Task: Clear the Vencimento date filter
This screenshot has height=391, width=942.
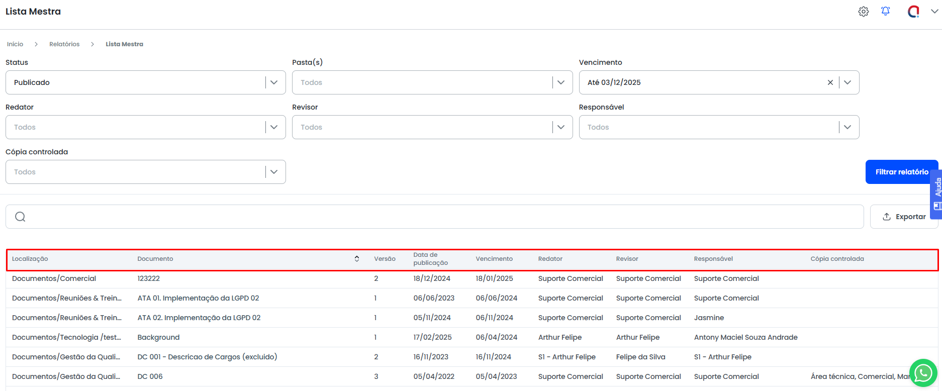Action: (830, 82)
